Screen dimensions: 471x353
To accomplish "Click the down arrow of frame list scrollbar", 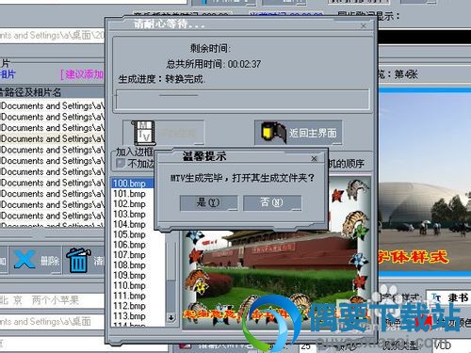I will tap(171, 318).
